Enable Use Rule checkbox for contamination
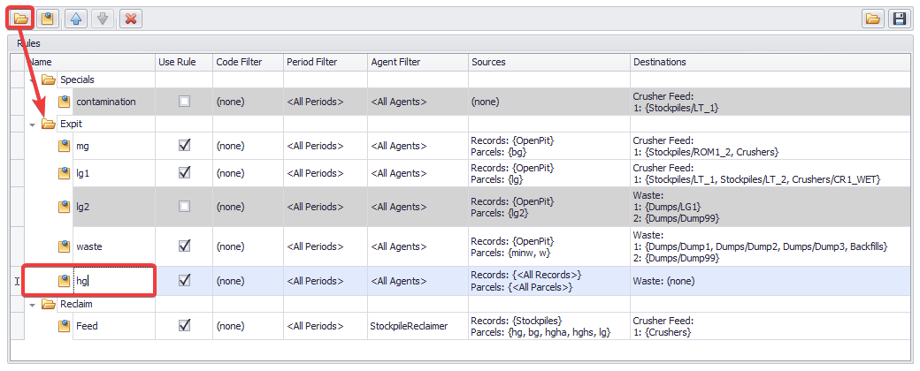Screen dimensions: 920x371 (x=184, y=102)
